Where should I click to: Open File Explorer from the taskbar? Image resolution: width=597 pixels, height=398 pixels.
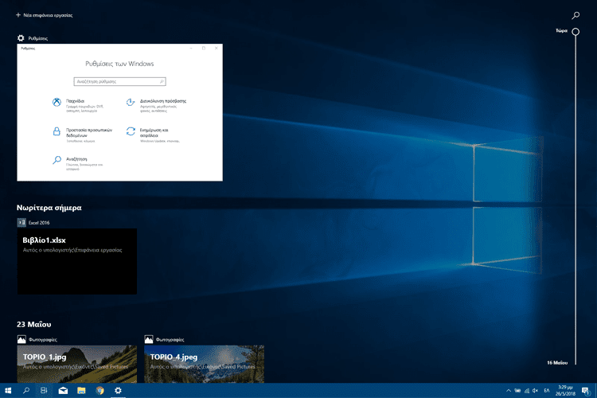click(x=81, y=390)
